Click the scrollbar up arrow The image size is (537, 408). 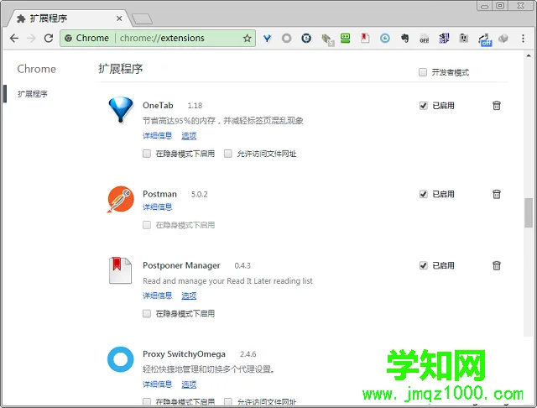pyautogui.click(x=529, y=55)
